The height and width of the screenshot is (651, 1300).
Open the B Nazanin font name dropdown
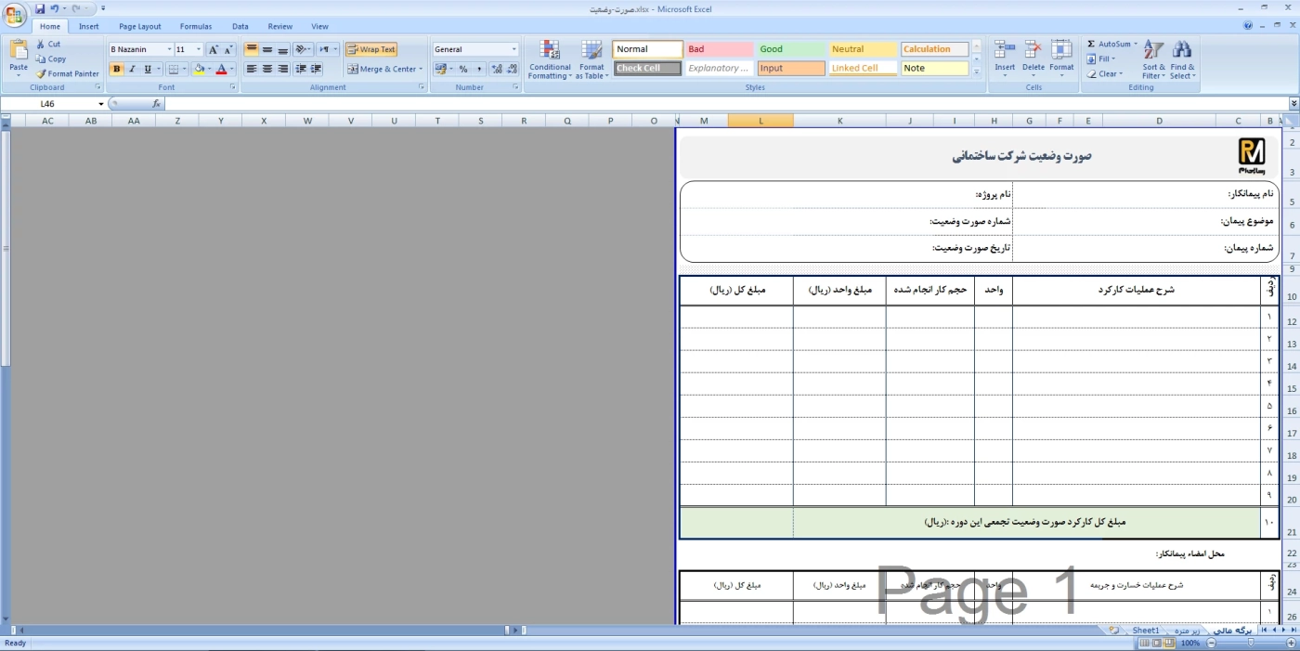coord(169,49)
